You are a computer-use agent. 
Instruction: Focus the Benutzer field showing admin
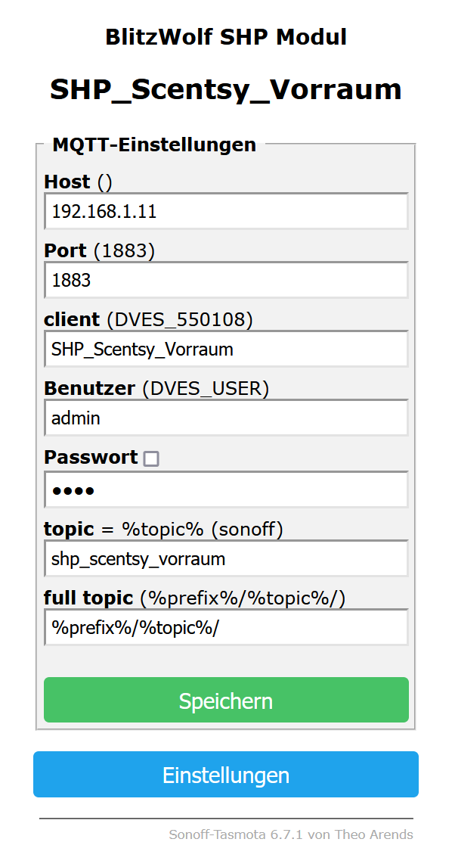[x=227, y=418]
